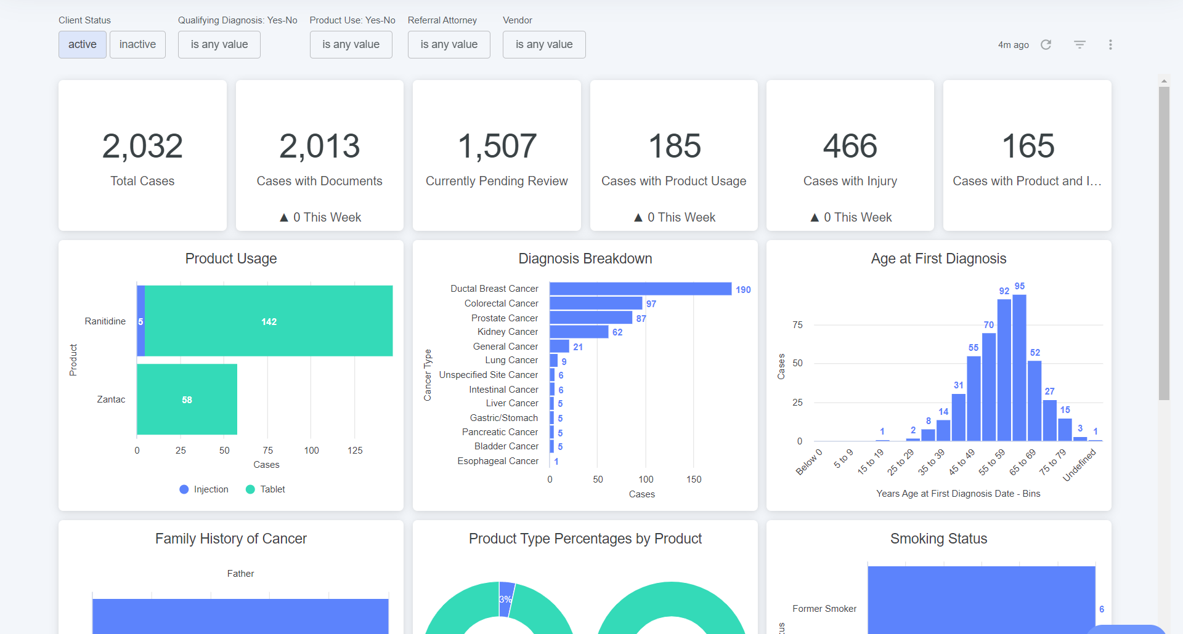Screen dimensions: 1183x634
Task: Click the Smoking Status tile title
Action: pos(938,539)
